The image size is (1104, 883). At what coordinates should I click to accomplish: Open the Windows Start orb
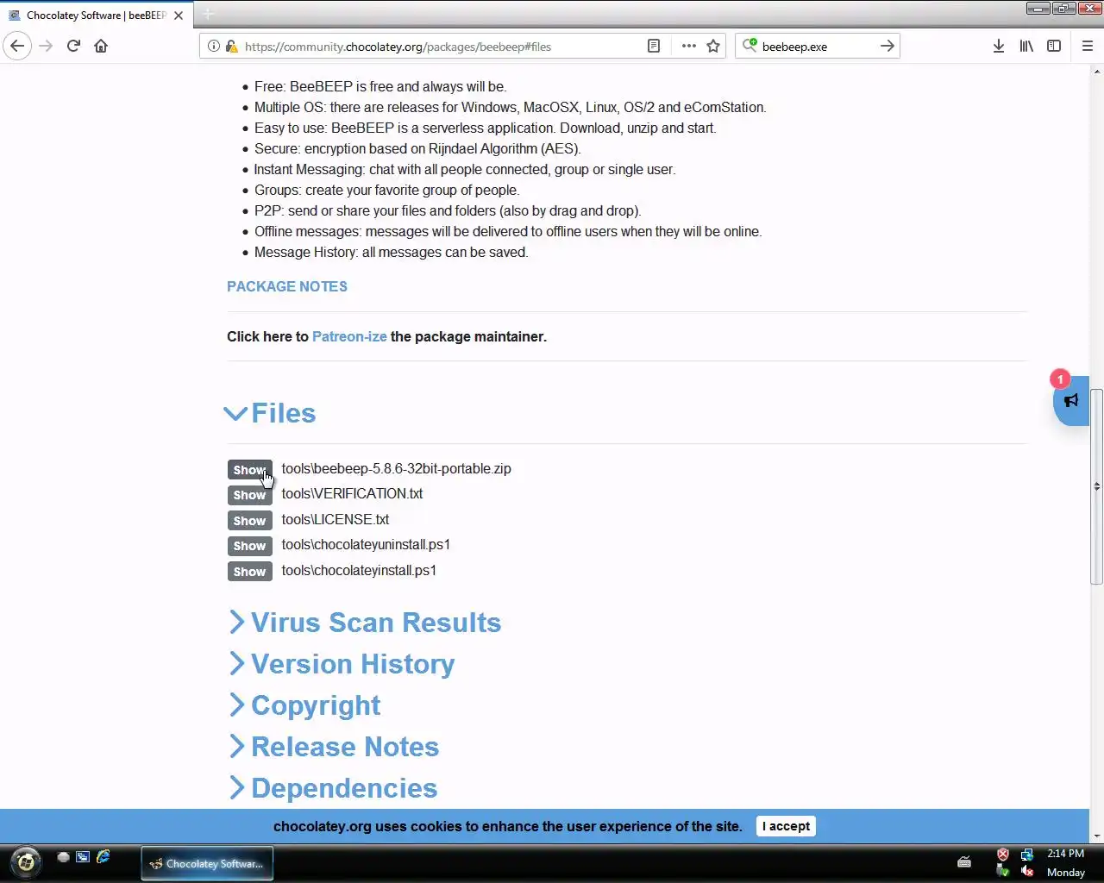tap(25, 862)
